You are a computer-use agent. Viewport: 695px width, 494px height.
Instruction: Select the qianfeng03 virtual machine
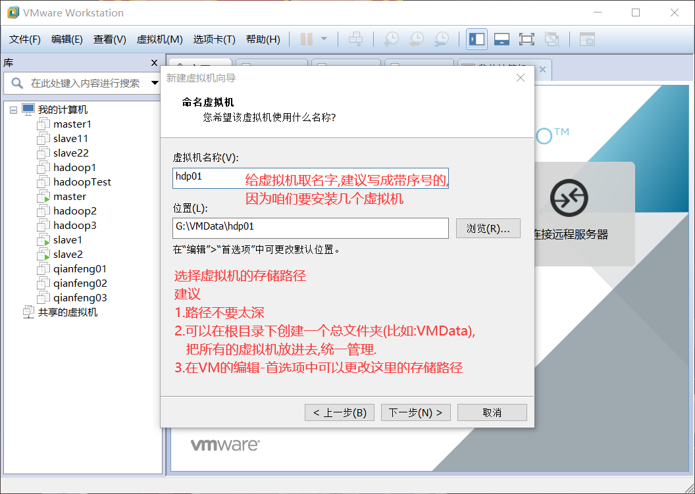click(80, 298)
